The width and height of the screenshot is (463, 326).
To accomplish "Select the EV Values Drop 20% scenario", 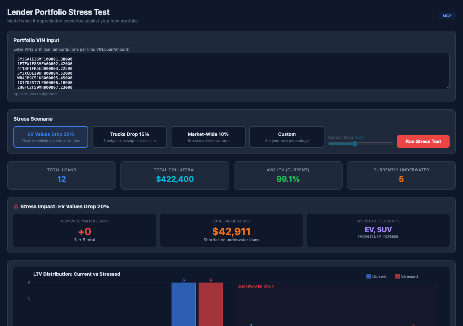I will [51, 137].
